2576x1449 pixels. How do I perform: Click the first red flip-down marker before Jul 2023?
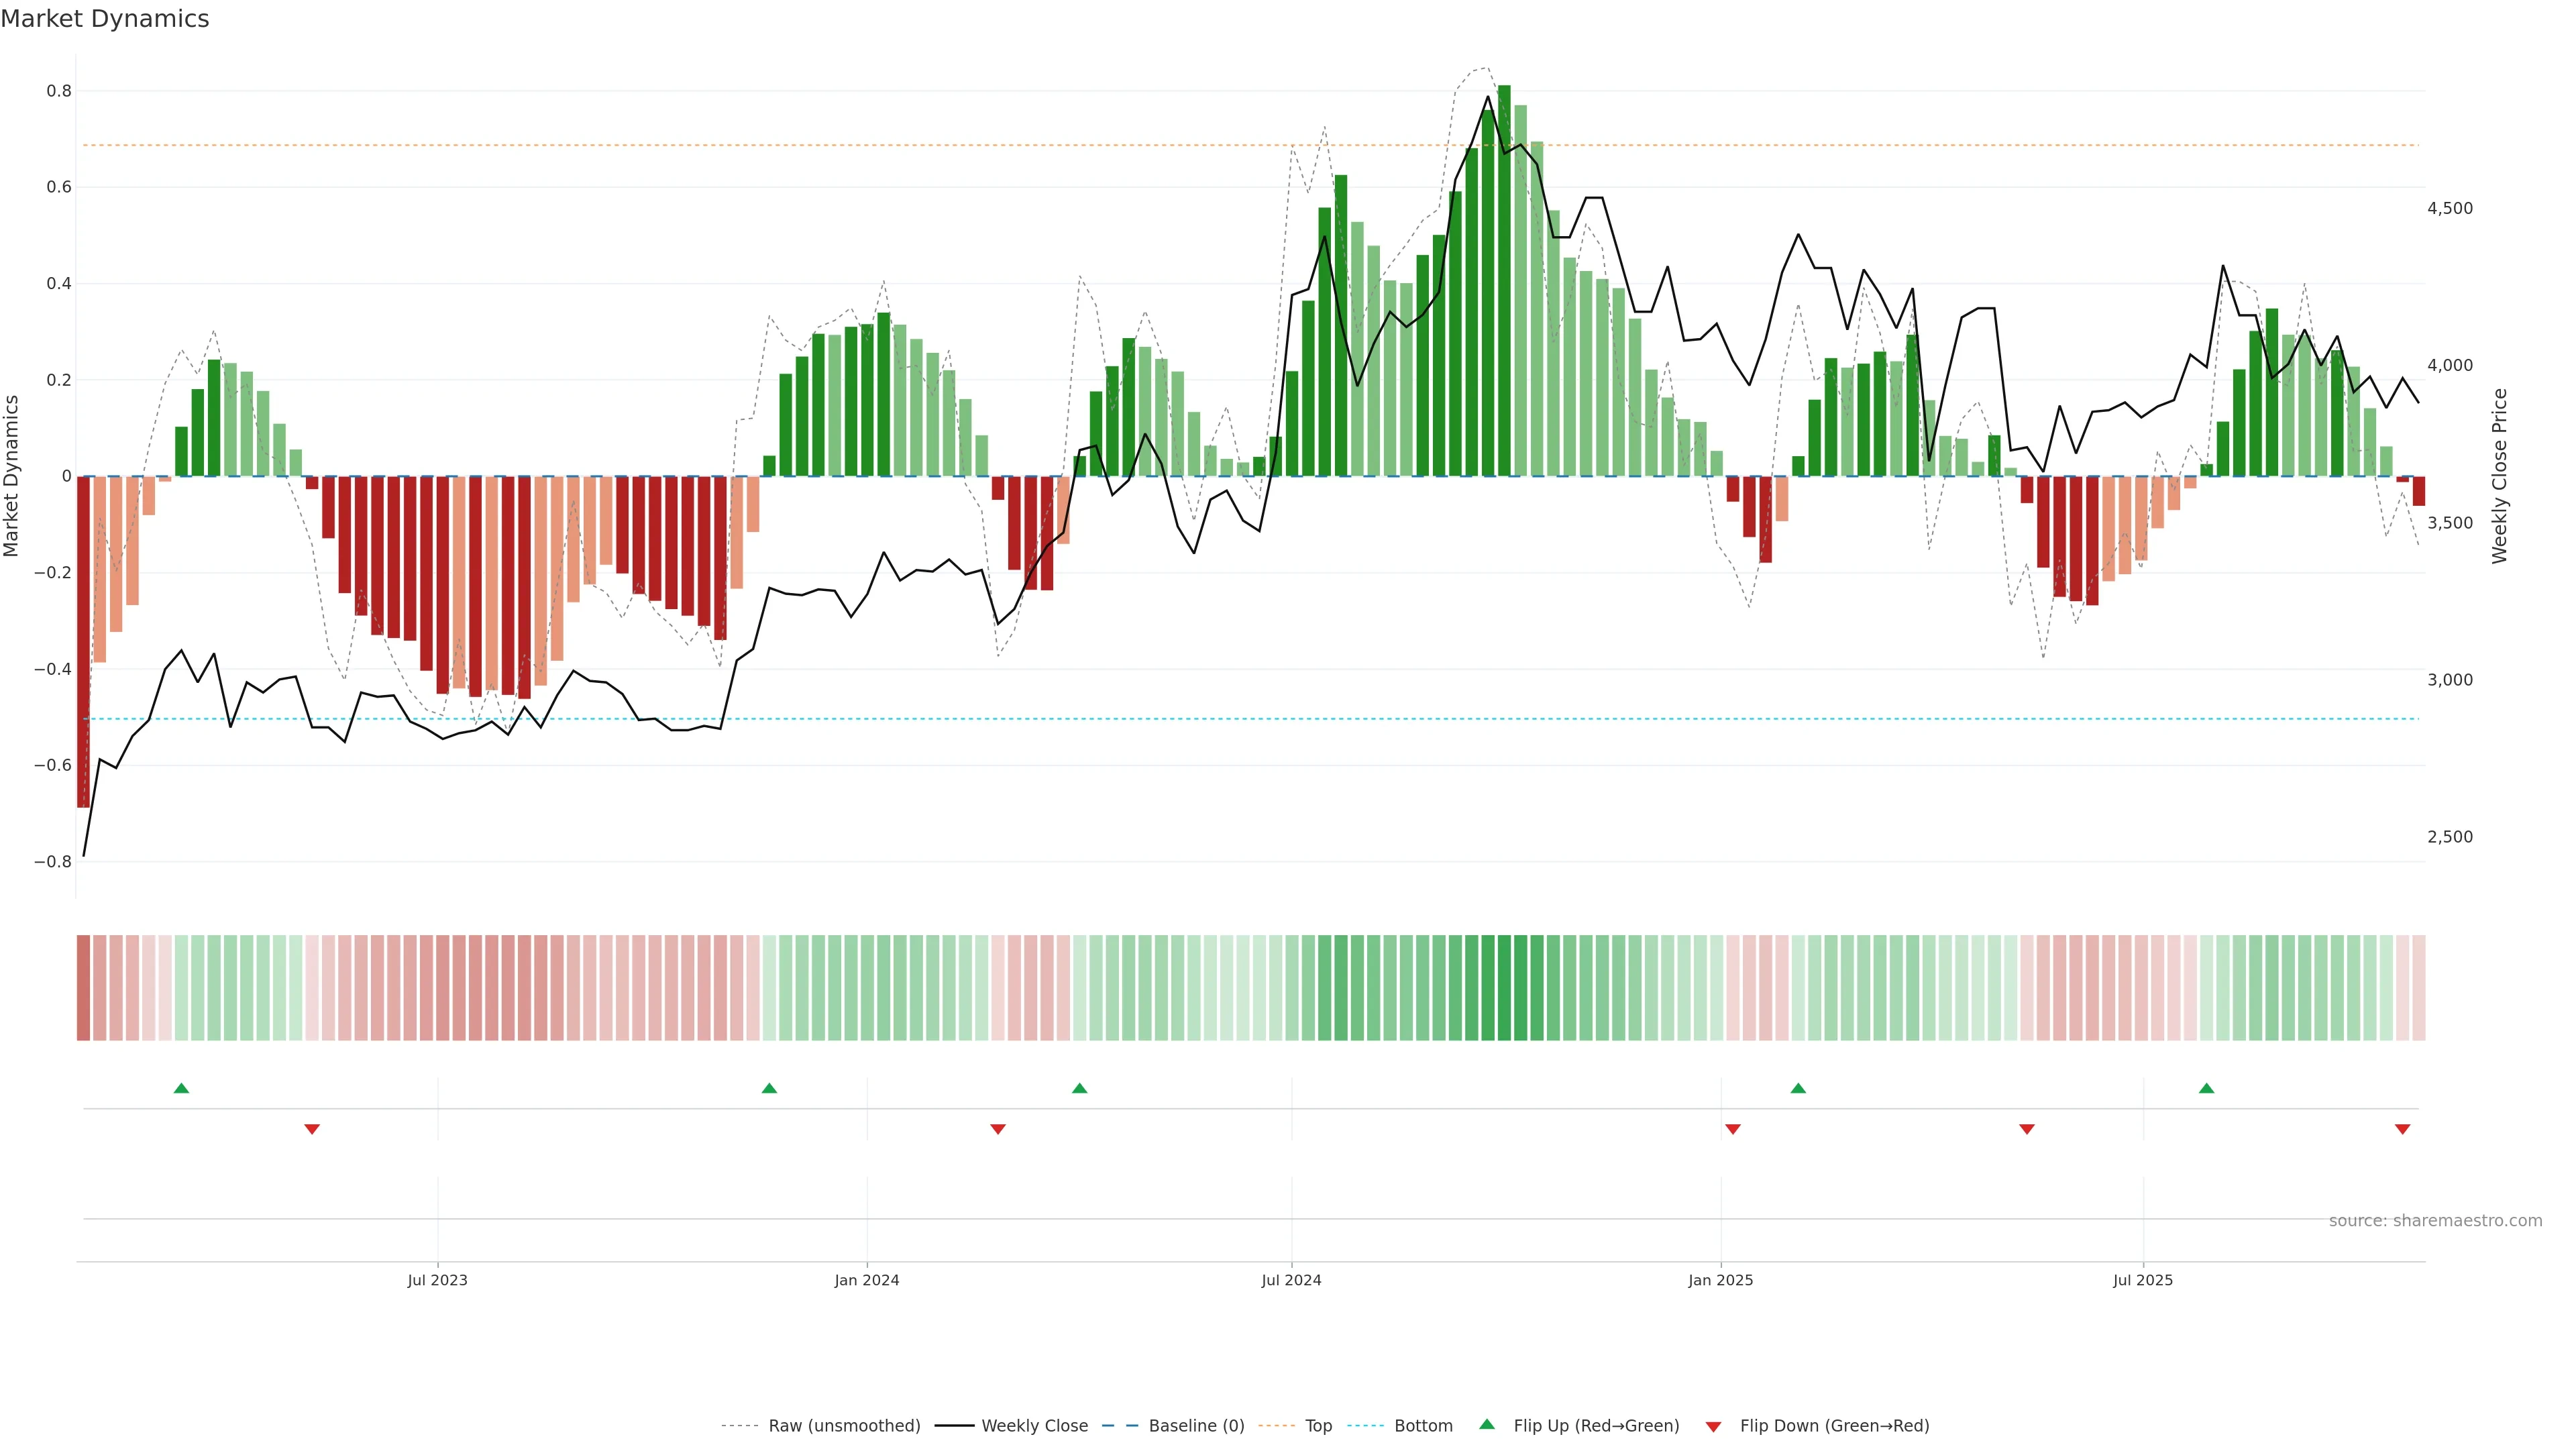coord(312,1129)
